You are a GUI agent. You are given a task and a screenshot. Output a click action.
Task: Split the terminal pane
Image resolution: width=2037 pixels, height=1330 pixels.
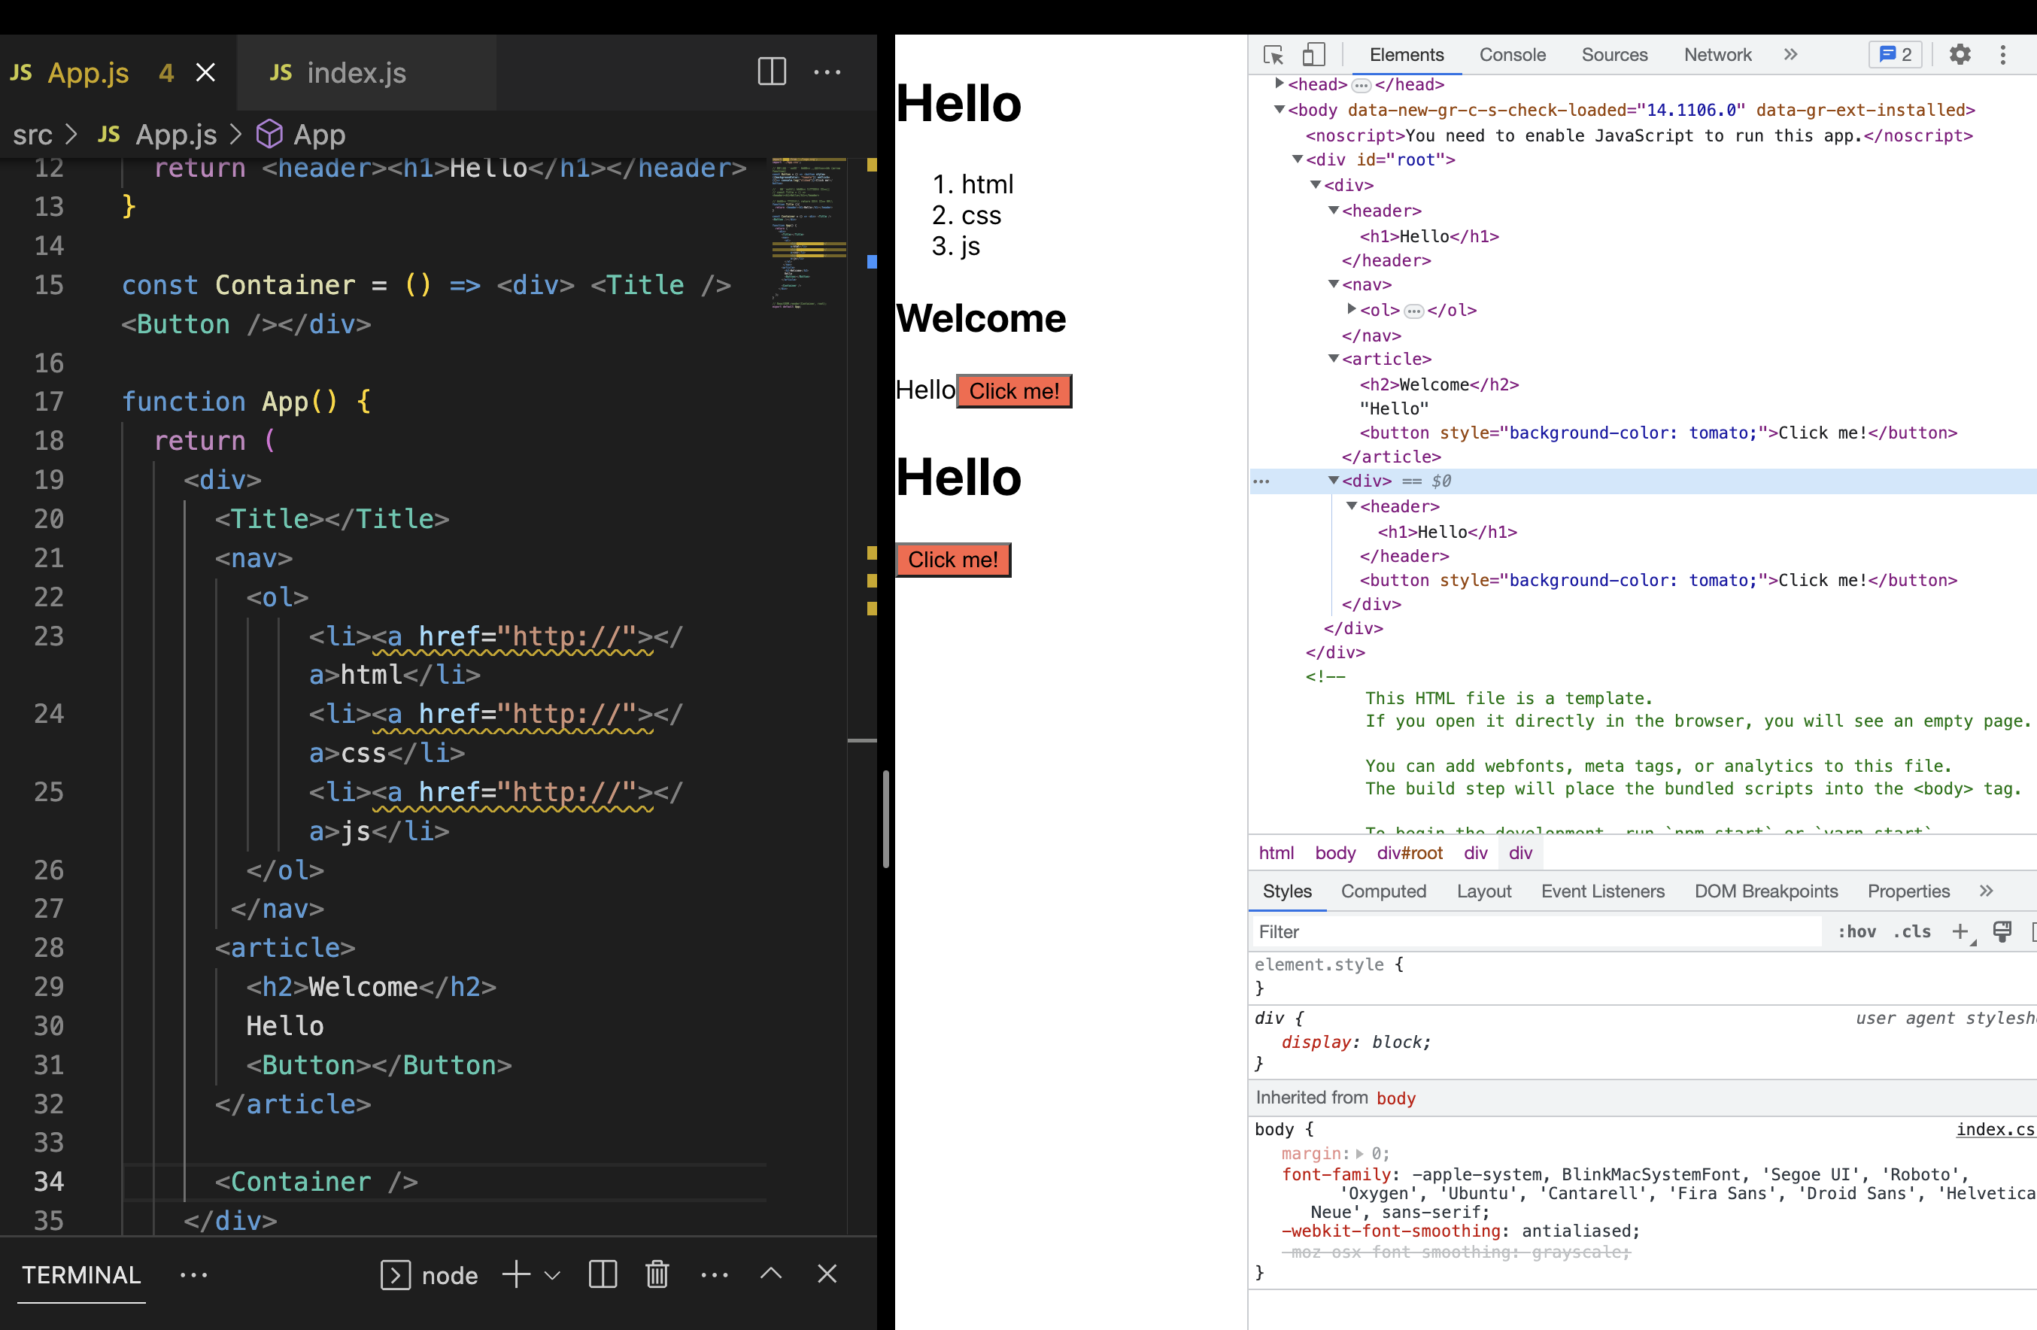click(603, 1274)
